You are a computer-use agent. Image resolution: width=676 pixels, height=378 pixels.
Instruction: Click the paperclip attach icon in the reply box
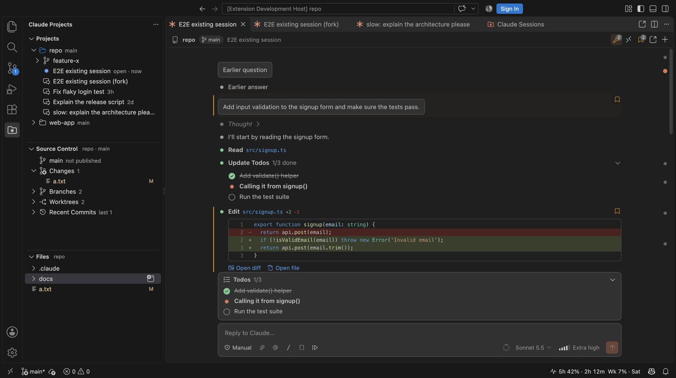pos(262,348)
